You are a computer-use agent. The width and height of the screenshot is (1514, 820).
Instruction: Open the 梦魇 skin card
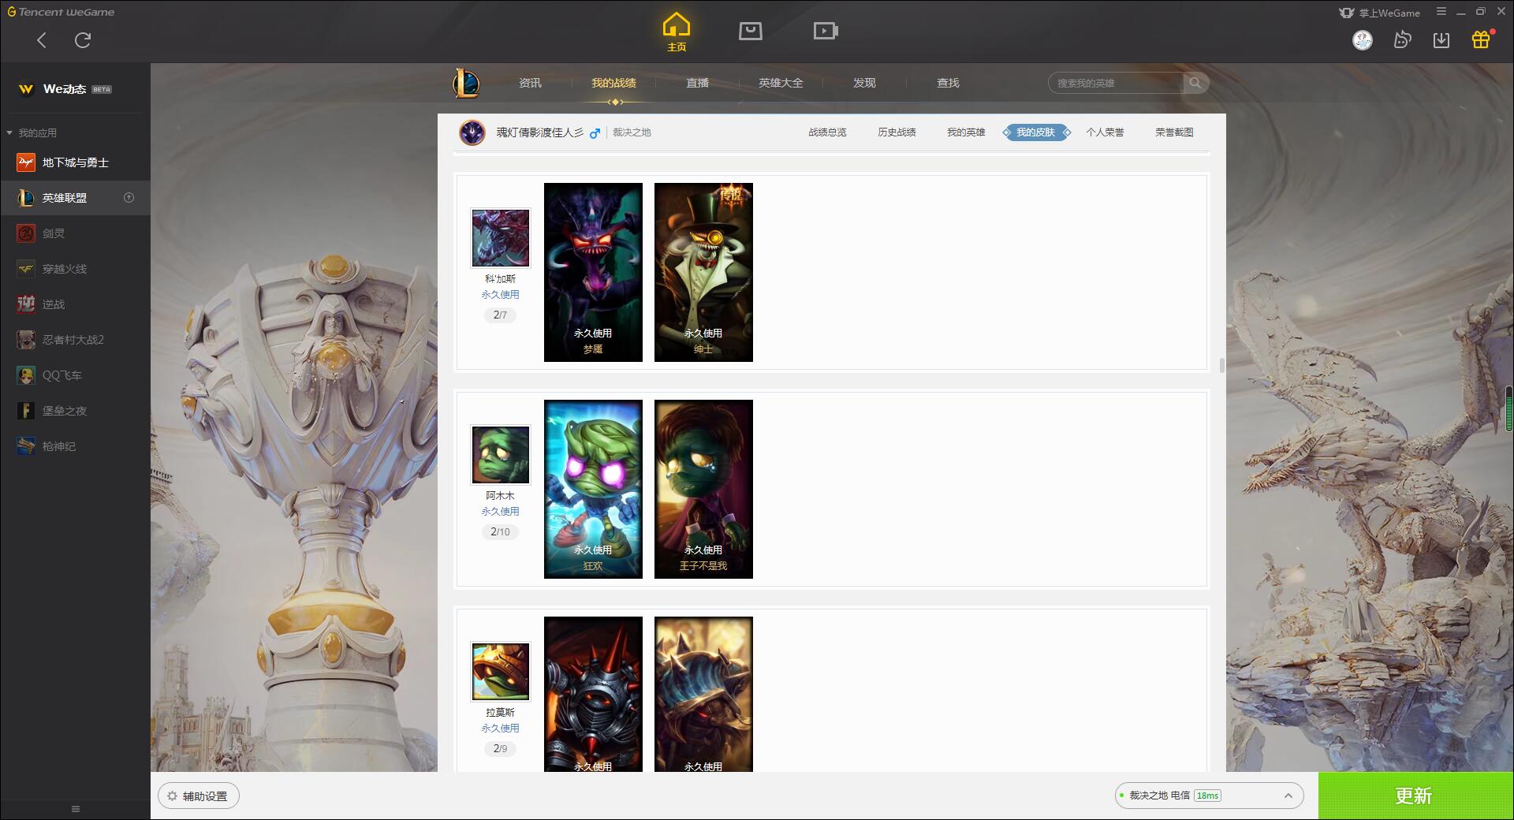(x=593, y=272)
